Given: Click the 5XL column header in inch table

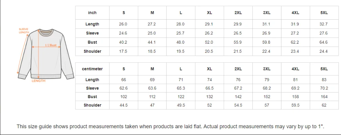Looking at the screenshot, I should click(324, 13).
